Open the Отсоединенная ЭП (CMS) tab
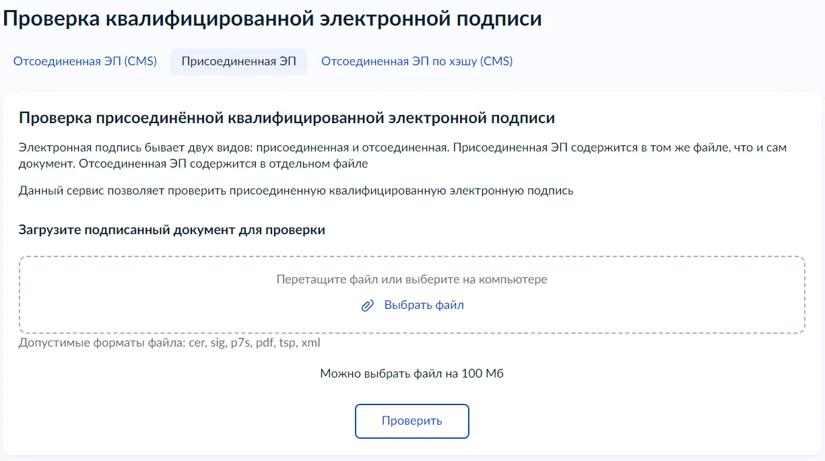 point(85,61)
